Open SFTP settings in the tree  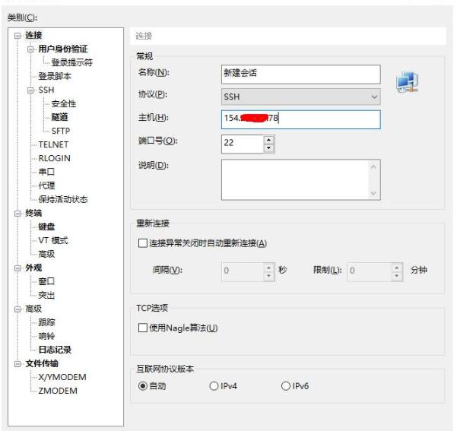pos(61,131)
